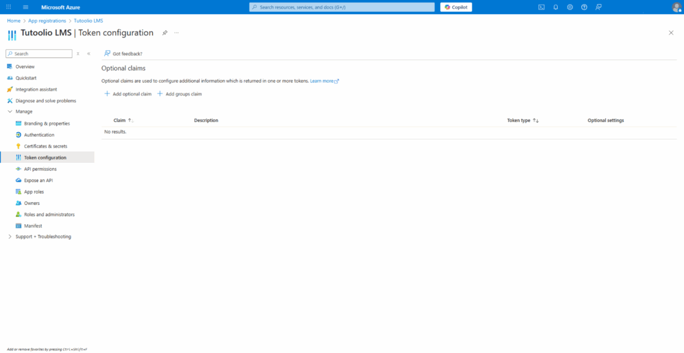
Task: Open Cloud Shell from the top bar
Action: [541, 7]
